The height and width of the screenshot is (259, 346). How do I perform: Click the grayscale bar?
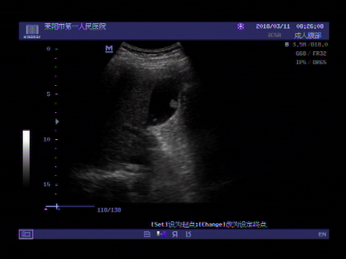[x=26, y=158]
